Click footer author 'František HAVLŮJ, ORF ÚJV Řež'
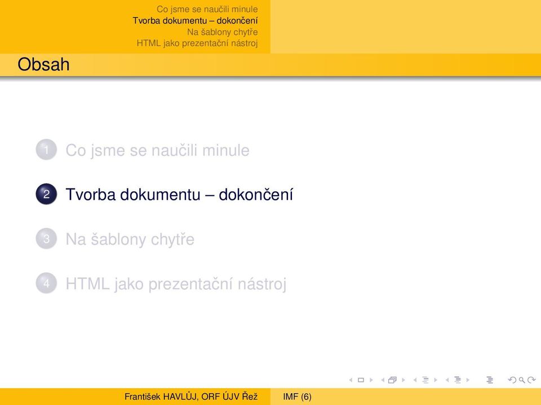This screenshot has height=405, width=541. [x=191, y=397]
